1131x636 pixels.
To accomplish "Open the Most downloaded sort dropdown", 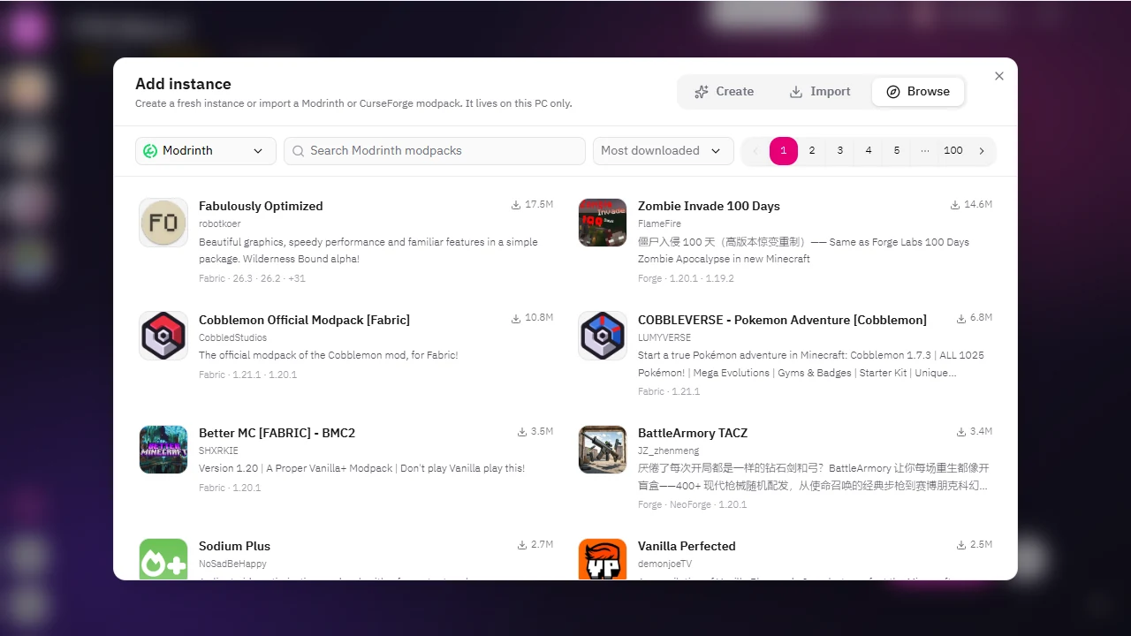I will coord(664,151).
